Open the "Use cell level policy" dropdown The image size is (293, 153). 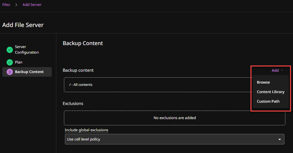tap(171, 139)
